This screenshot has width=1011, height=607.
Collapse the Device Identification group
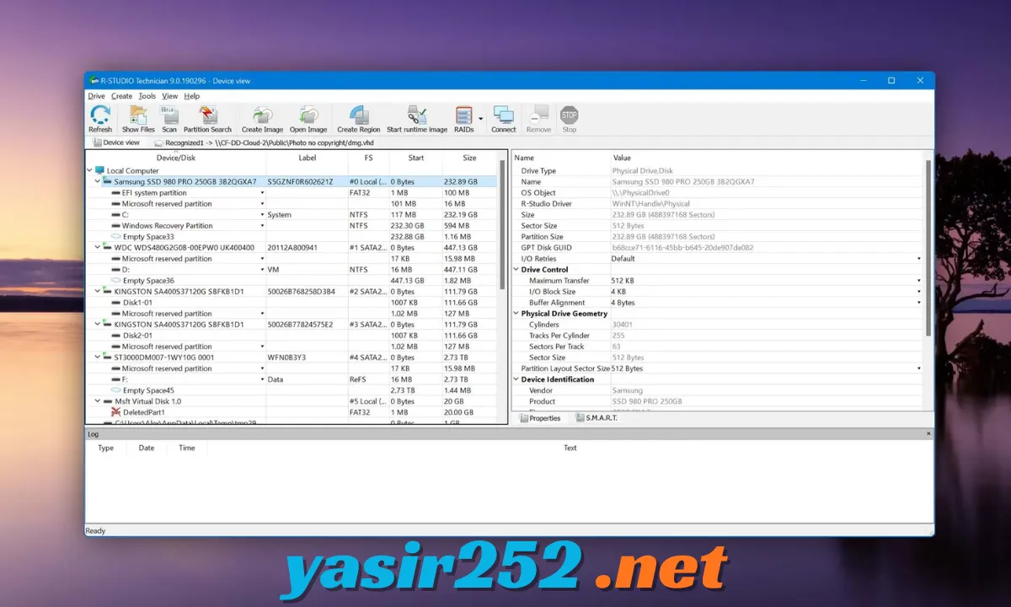[x=516, y=379]
